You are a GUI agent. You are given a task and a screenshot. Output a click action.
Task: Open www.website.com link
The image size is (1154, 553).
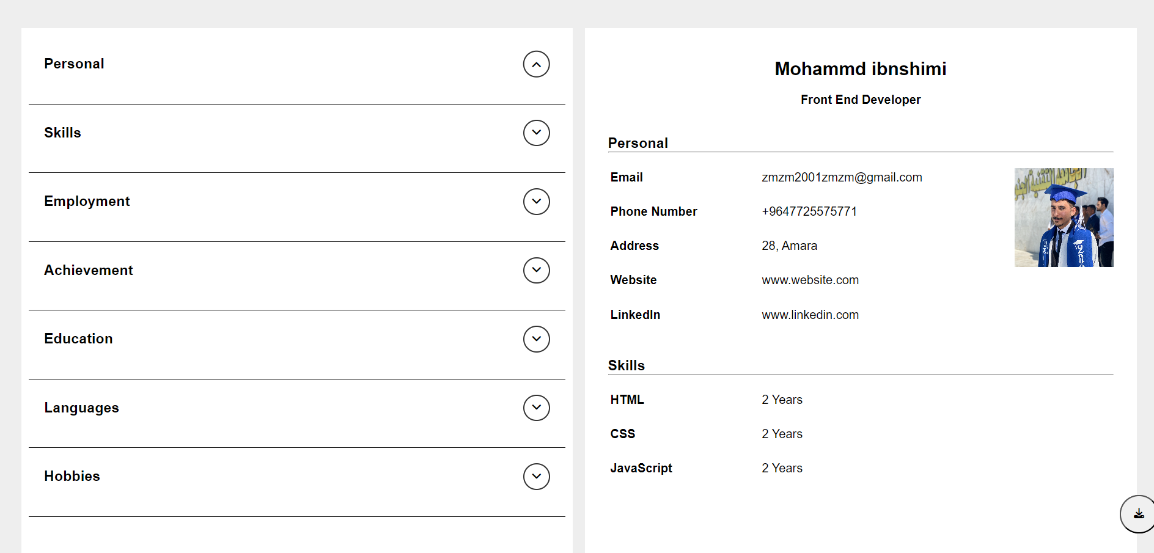click(x=810, y=280)
